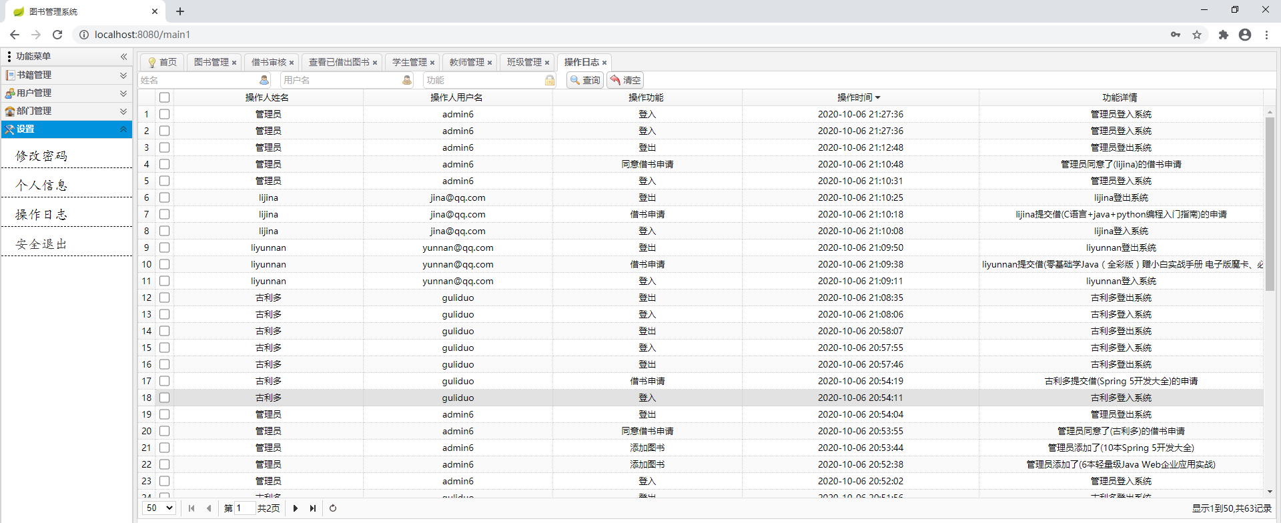Jump to the last page of logs
The image size is (1281, 523).
click(x=313, y=508)
